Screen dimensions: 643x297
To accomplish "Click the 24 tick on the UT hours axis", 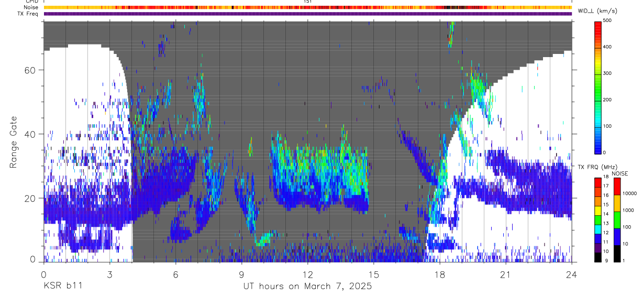I will coord(571,274).
